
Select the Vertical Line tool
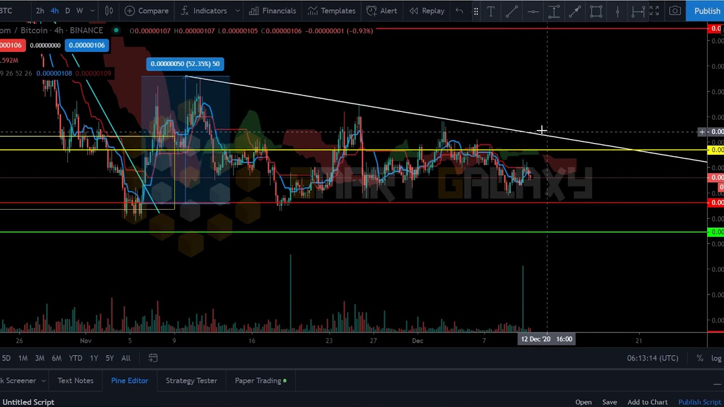click(x=617, y=11)
